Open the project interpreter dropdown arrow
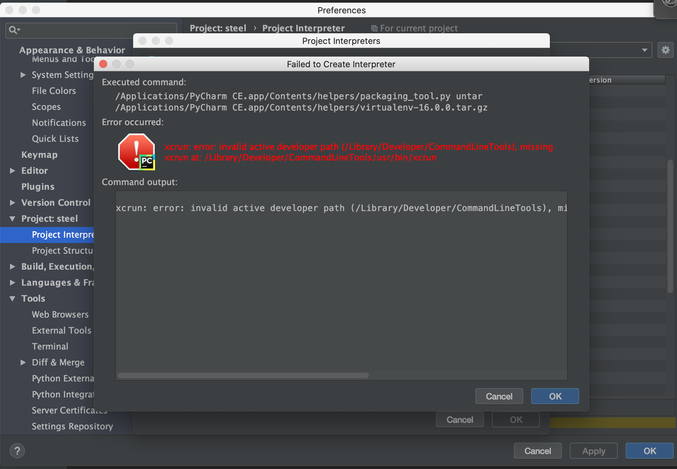Image resolution: width=677 pixels, height=469 pixels. click(x=644, y=50)
